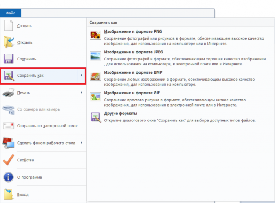Click the Создать new document icon
This screenshot has width=275, height=203.
[9, 25]
